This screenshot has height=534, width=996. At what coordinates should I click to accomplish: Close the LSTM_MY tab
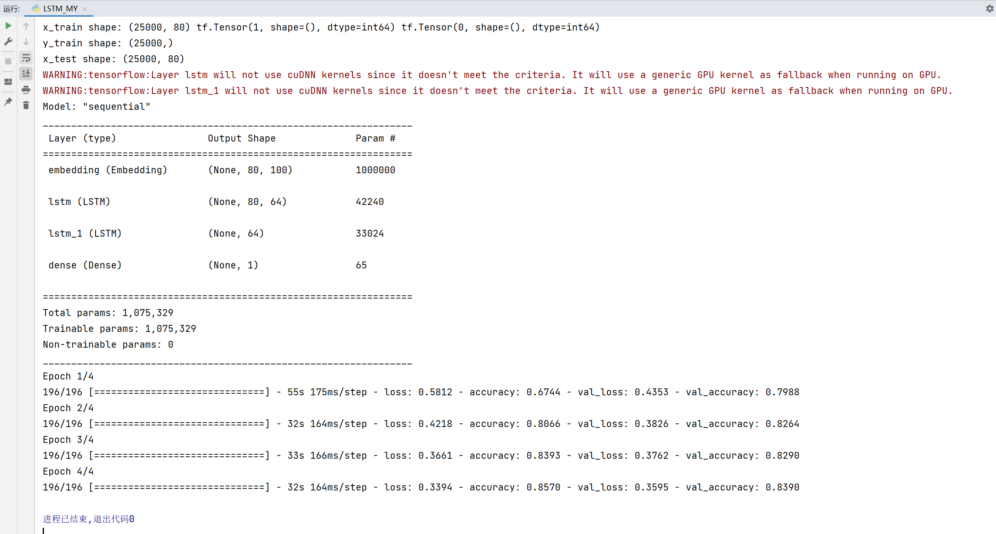coord(85,9)
